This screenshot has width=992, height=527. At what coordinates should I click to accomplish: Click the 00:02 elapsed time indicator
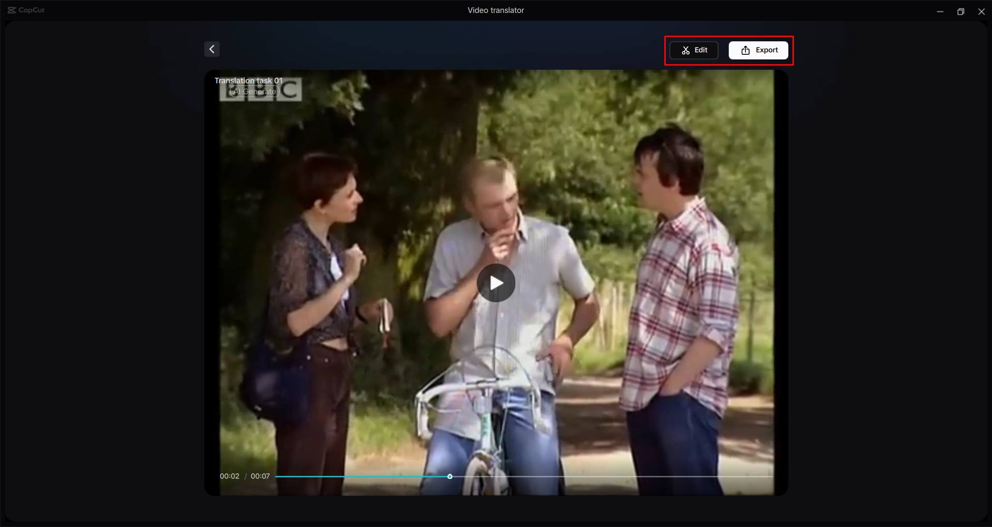coord(229,476)
